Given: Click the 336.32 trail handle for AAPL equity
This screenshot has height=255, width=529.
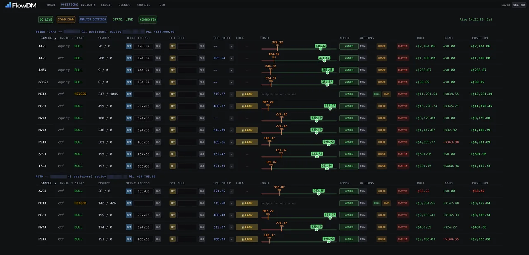Looking at the screenshot, I should click(x=321, y=49).
